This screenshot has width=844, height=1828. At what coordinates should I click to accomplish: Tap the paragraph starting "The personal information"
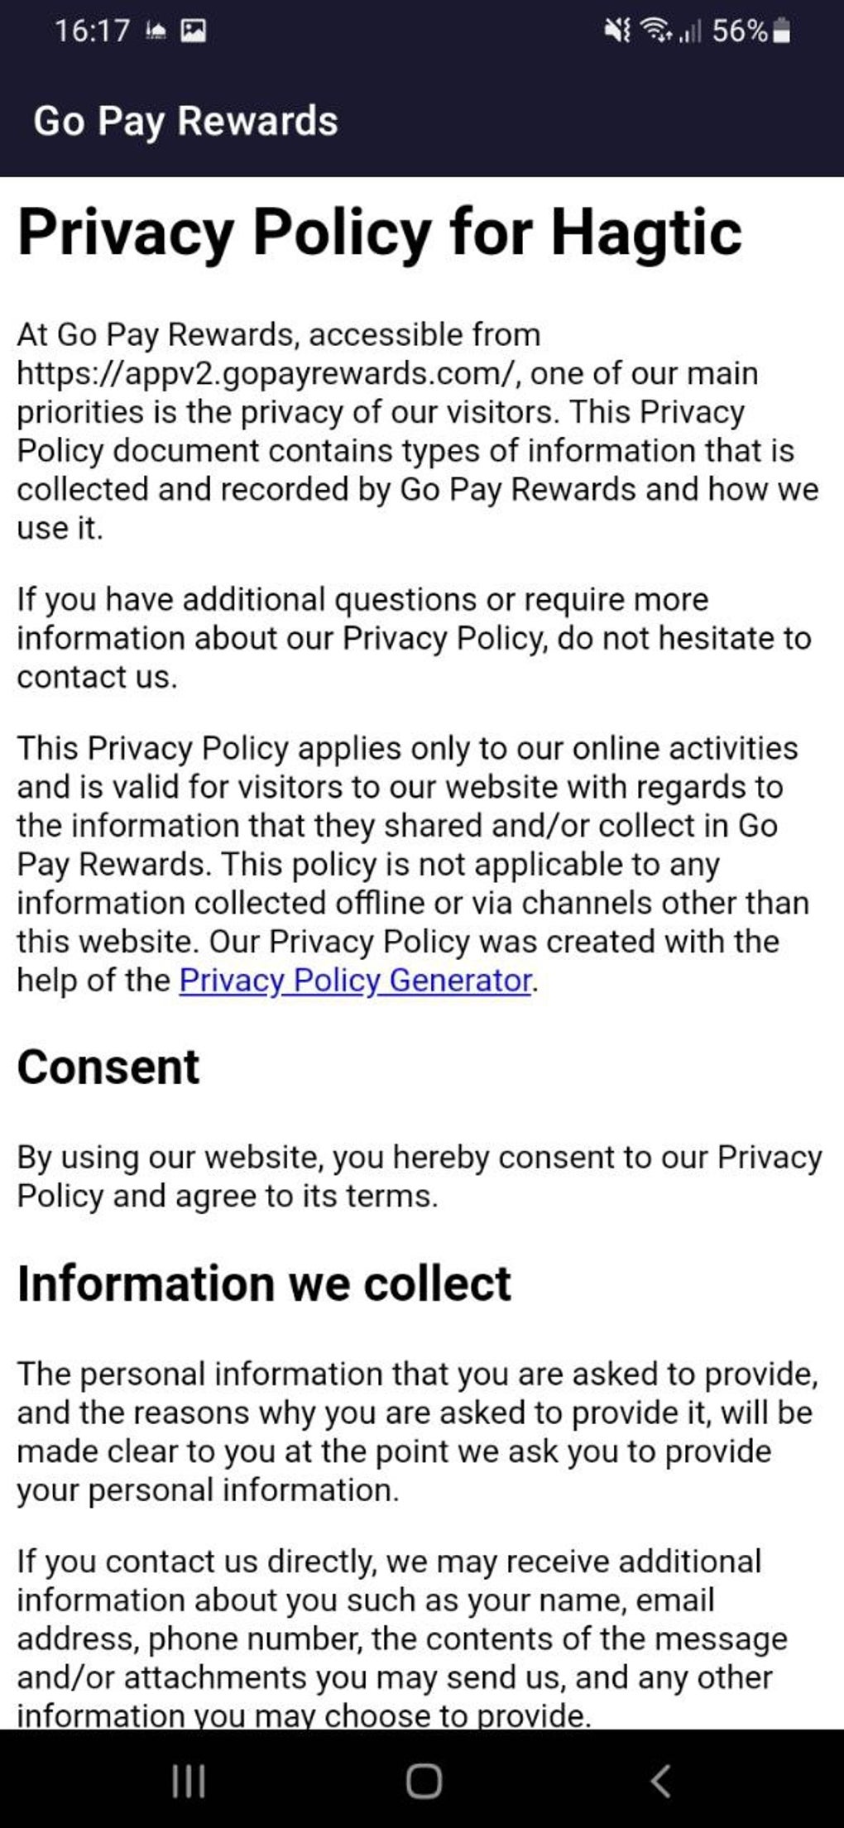[x=417, y=1432]
